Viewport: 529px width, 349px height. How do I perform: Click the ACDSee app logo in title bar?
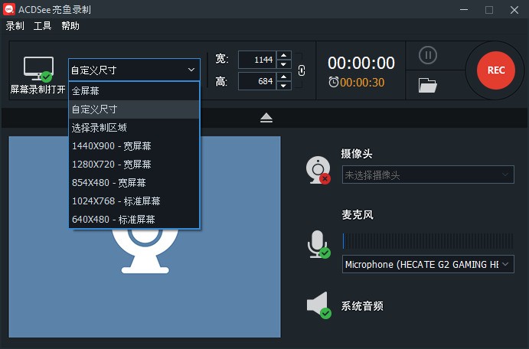[x=9, y=9]
